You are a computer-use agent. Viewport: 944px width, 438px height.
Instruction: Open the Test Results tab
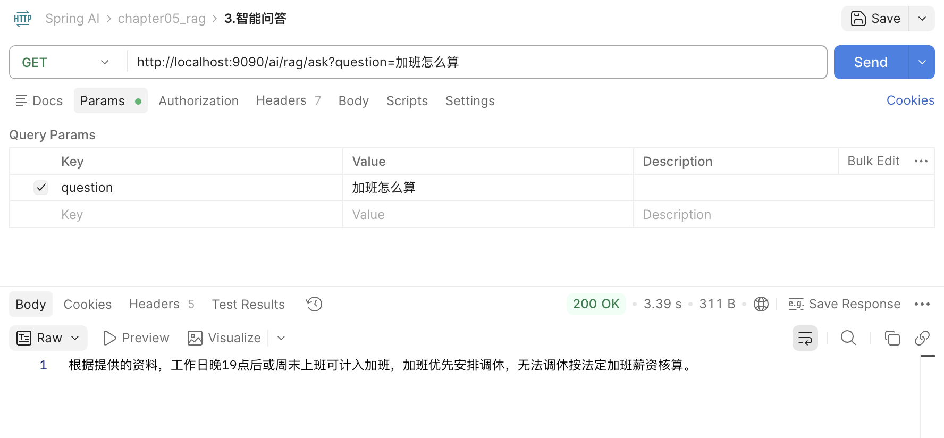[x=248, y=304]
